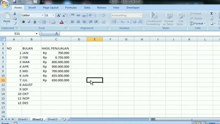Viewport: 220px width, 124px height.
Task: Increase font size with Grow Font
Action: tap(59, 15)
